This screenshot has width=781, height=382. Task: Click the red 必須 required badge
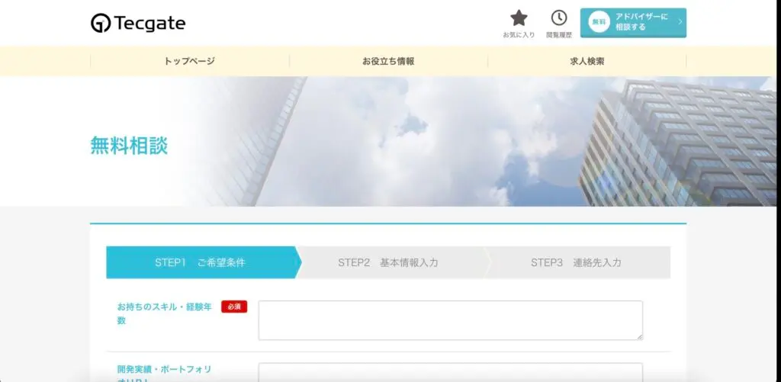point(234,307)
